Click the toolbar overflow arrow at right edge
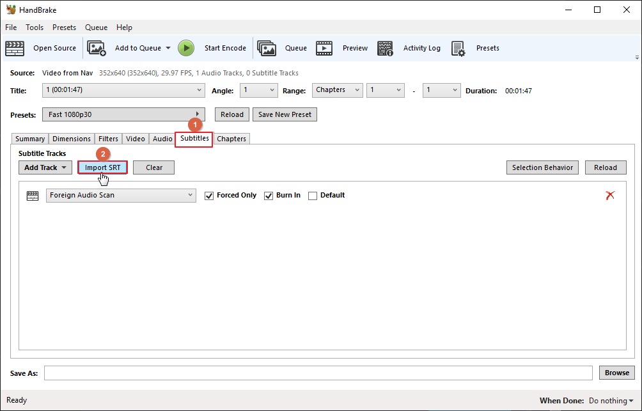642x411 pixels. (x=637, y=58)
